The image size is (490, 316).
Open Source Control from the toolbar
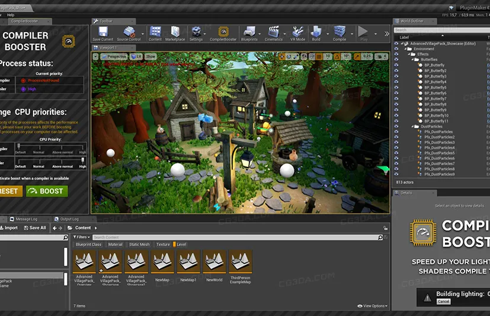click(x=129, y=34)
